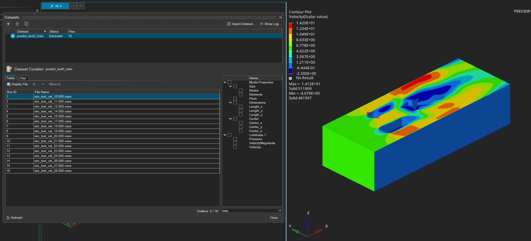Collapse the Center tree node
Screen dimensions: 531x241
230,119
